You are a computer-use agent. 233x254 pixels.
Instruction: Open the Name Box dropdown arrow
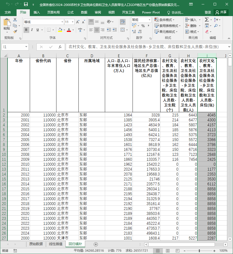[26, 47]
